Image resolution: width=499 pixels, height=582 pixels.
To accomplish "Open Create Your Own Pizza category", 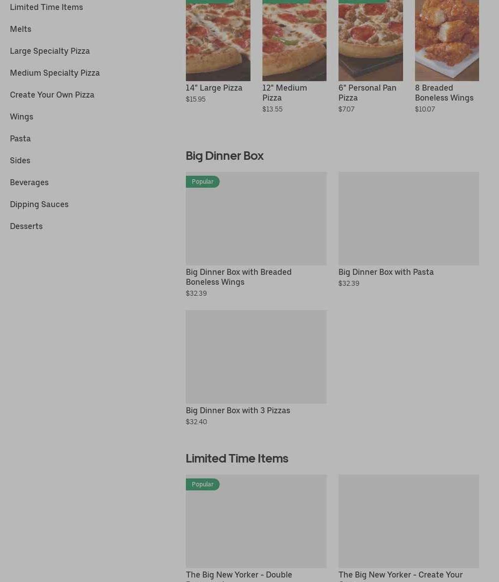I will coord(52,95).
